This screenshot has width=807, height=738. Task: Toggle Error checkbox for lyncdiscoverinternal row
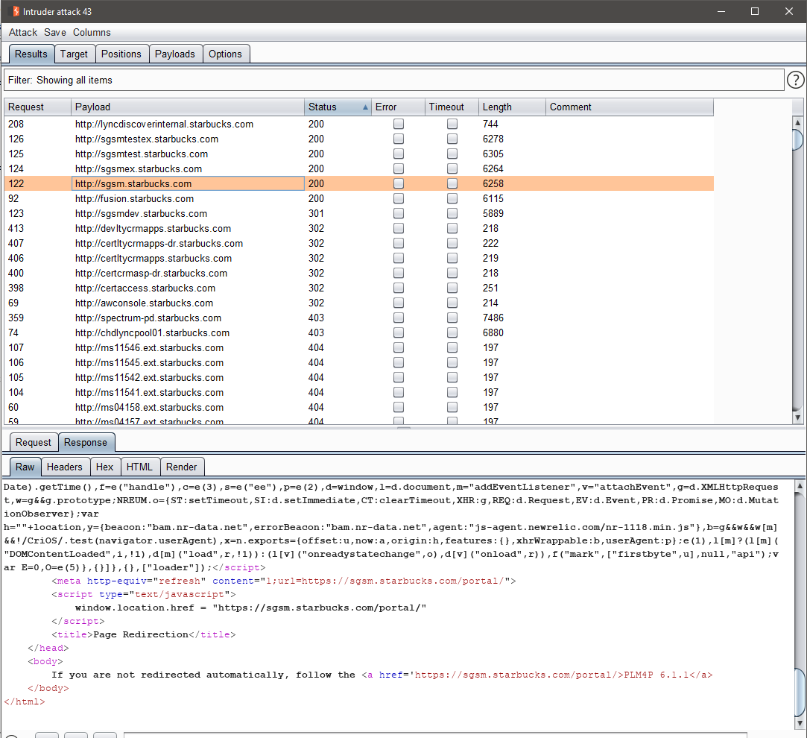click(399, 124)
